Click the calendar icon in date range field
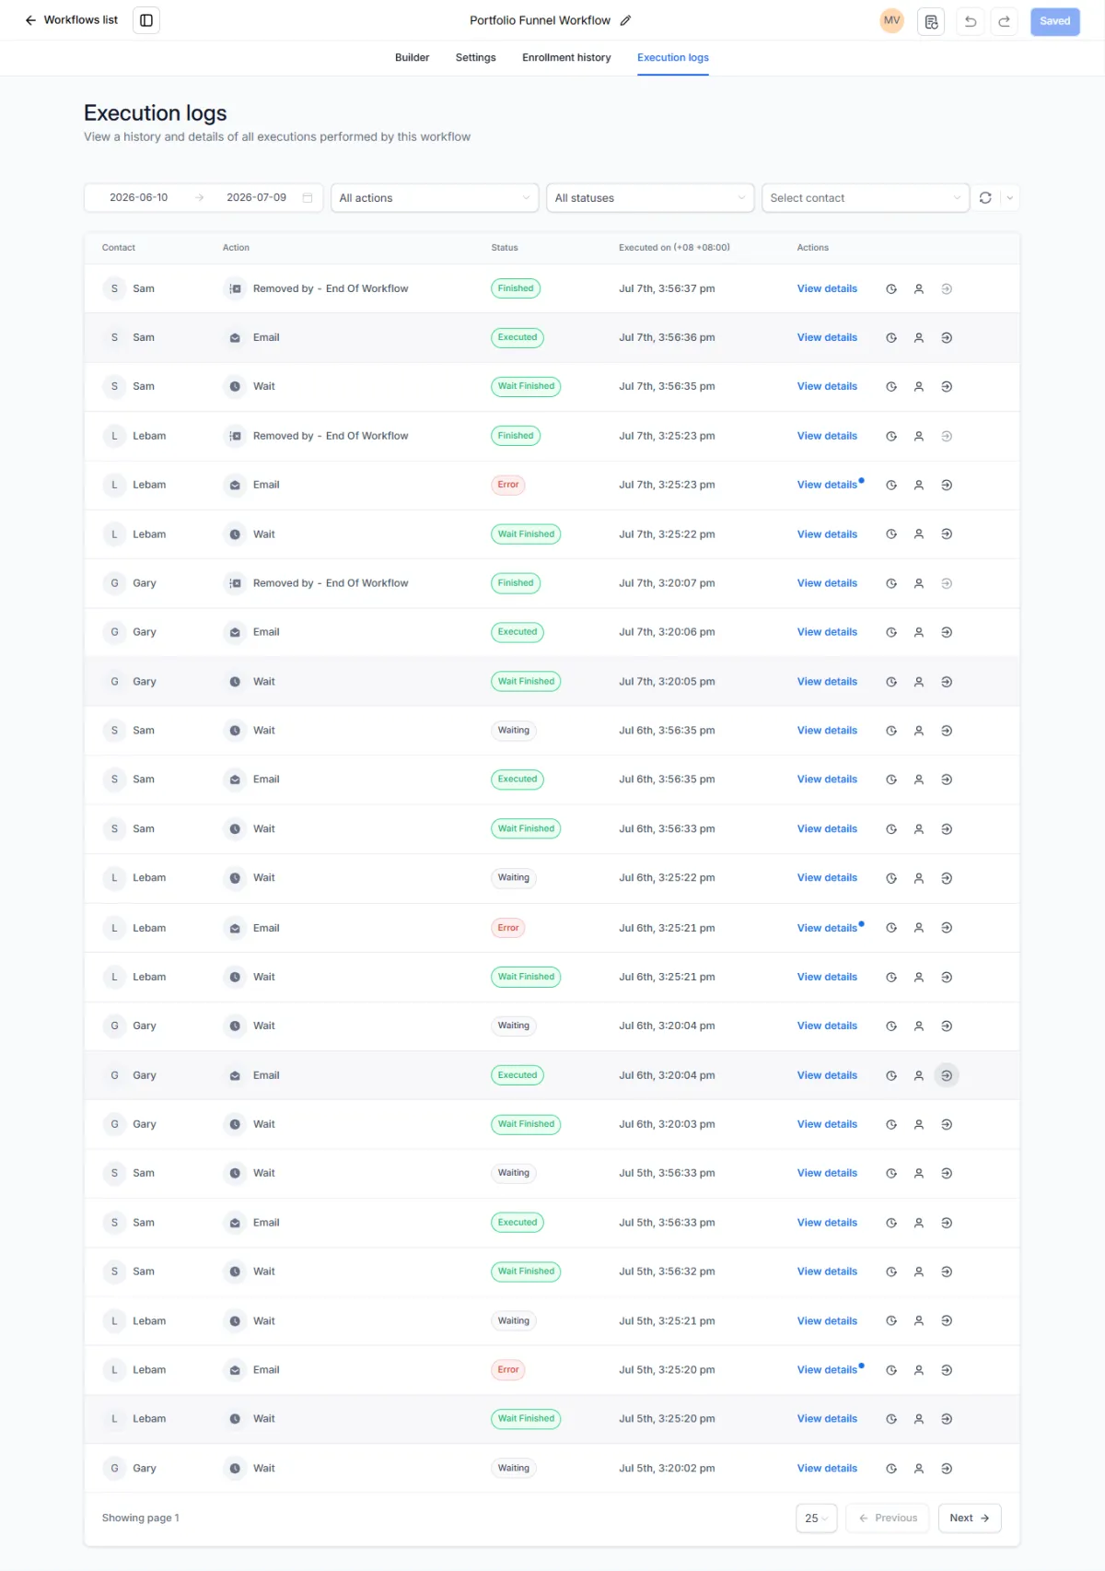The image size is (1105, 1571). pos(308,198)
